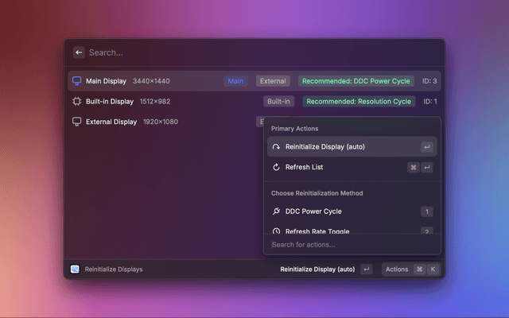Image resolution: width=509 pixels, height=318 pixels.
Task: Click the DDC Power Cycle plug icon
Action: point(277,211)
